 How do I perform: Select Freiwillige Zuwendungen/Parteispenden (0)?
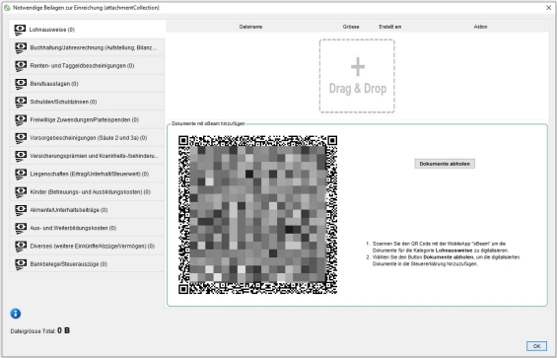click(87, 119)
